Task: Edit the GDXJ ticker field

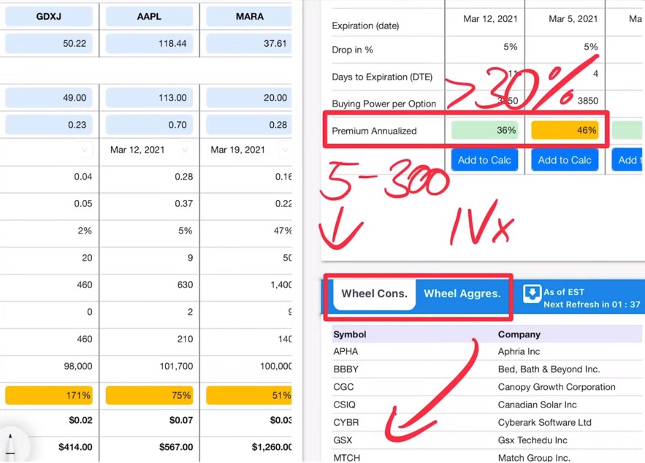Action: (x=48, y=17)
